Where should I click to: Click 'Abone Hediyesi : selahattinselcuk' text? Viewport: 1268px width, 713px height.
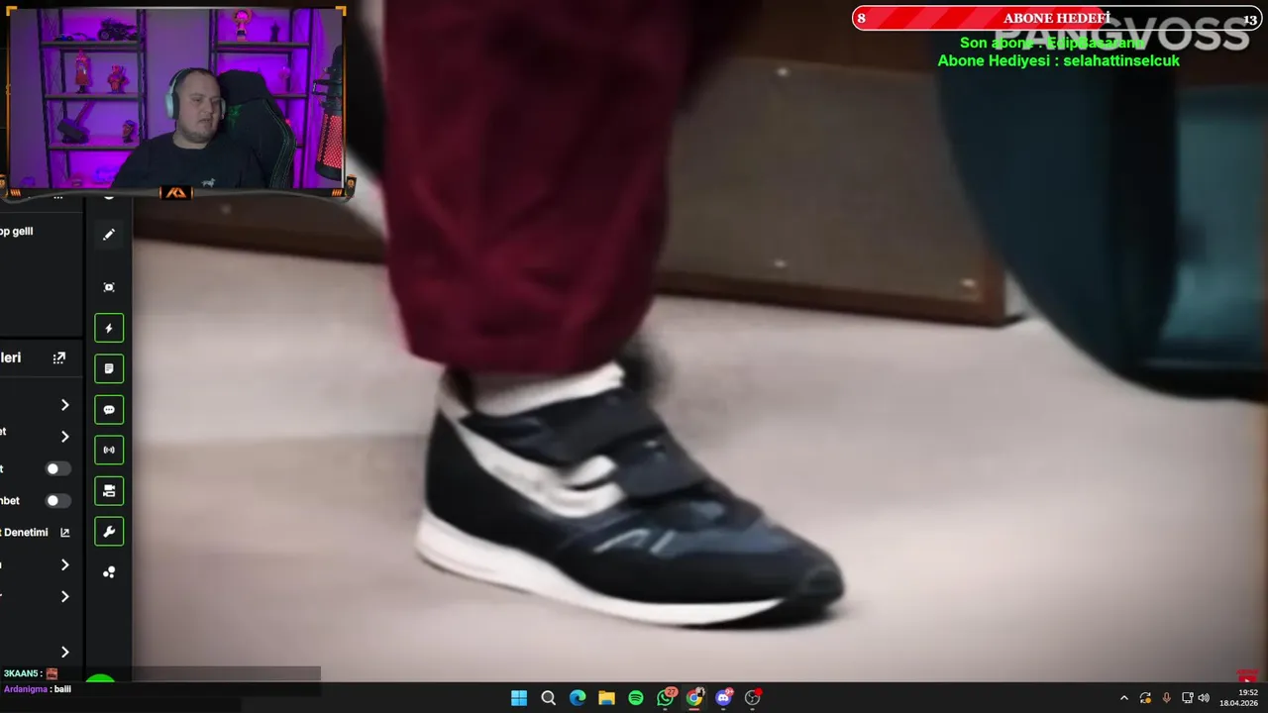(1058, 60)
